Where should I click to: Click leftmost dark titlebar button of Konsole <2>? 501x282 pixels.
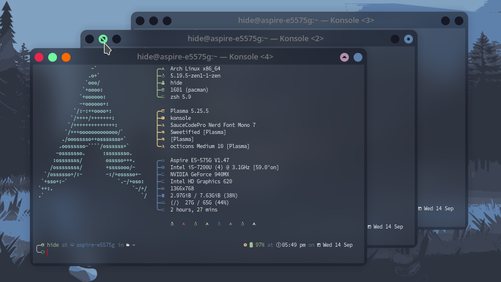tap(89, 39)
